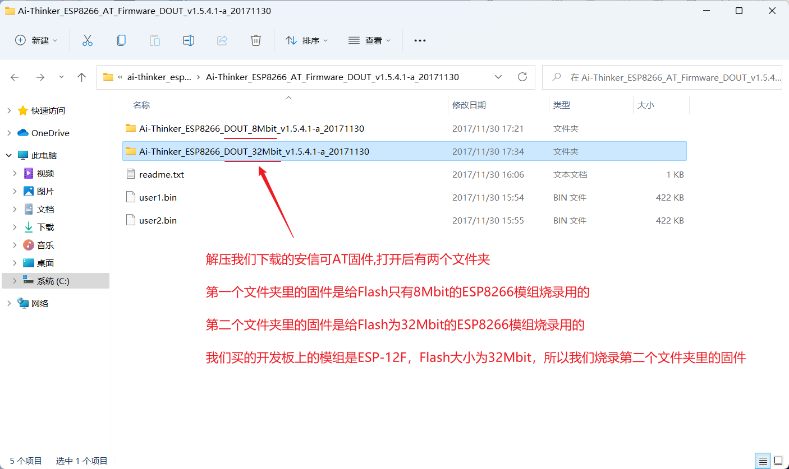Select 图片 in navigation pane

pyautogui.click(x=45, y=191)
